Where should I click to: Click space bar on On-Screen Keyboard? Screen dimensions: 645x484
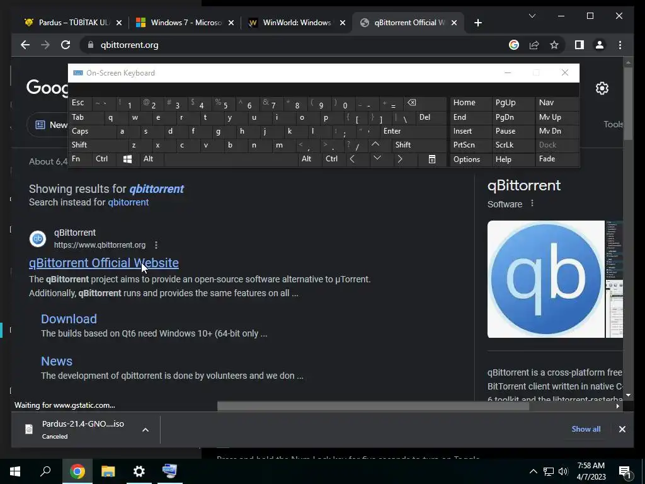pos(231,159)
